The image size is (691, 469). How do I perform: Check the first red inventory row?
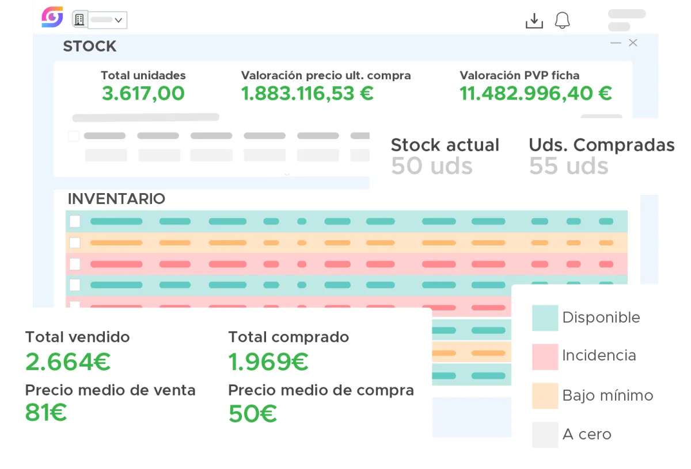coord(75,264)
